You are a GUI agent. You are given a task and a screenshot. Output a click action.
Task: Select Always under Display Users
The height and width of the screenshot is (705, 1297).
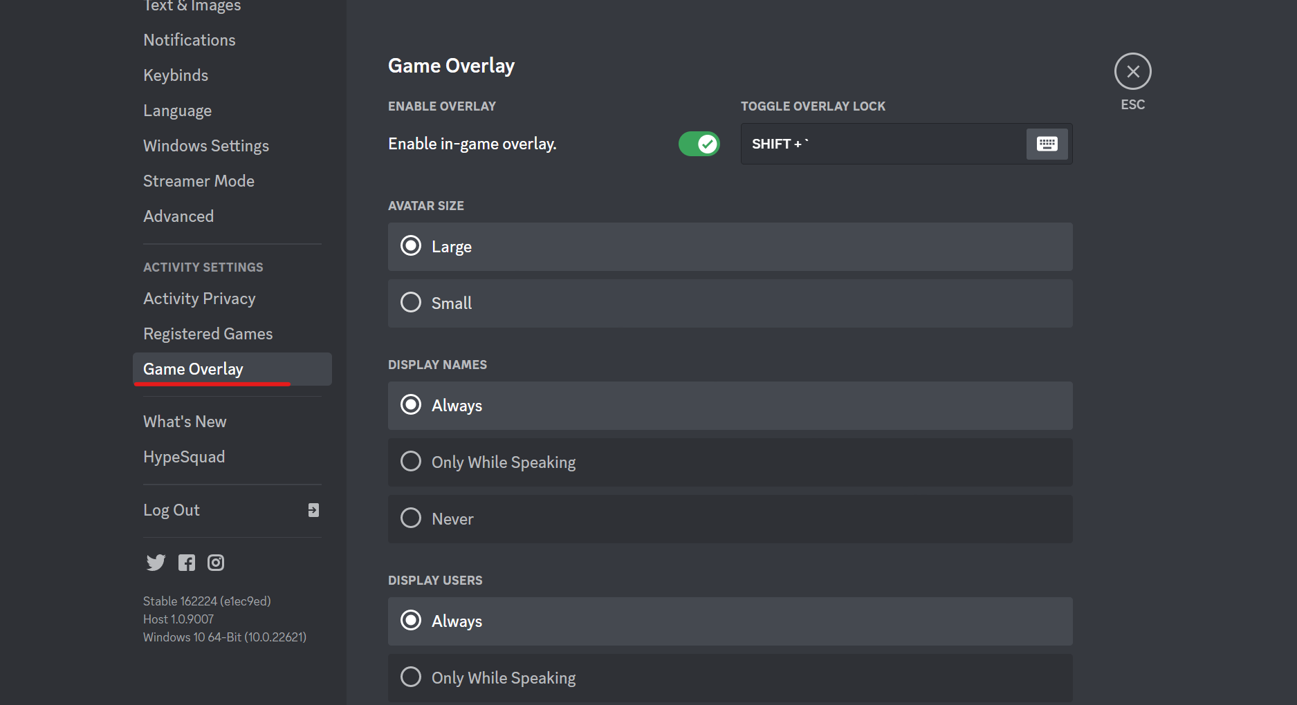730,621
